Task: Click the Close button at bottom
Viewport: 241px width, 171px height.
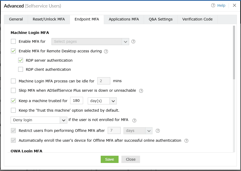Action: [x=131, y=159]
